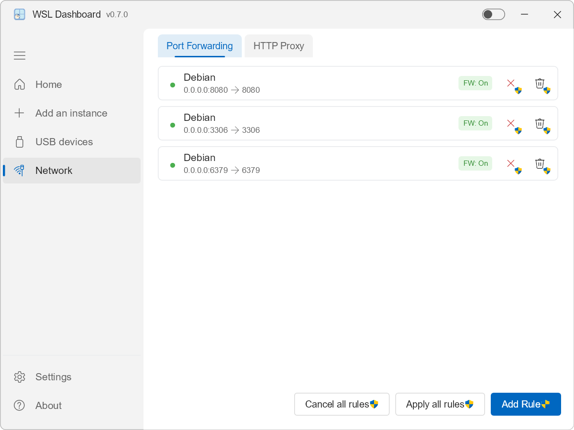Click the Settings gear icon
Image resolution: width=574 pixels, height=430 pixels.
[x=20, y=376]
